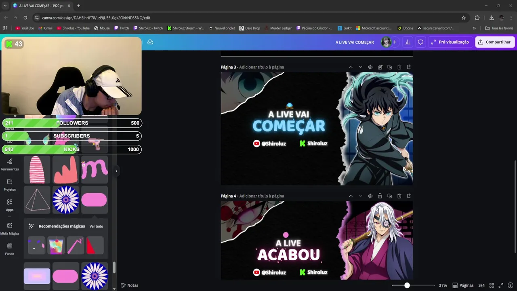This screenshot has width=517, height=291.
Task: Open comments speech bubble icon
Action: [420, 42]
